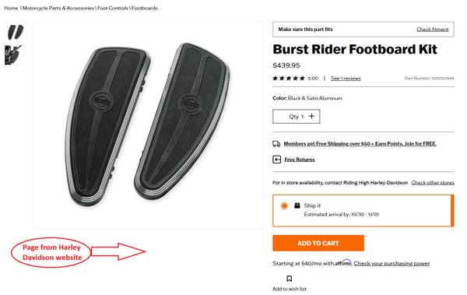Add the footboard kit to cart
The height and width of the screenshot is (295, 467).
point(318,243)
